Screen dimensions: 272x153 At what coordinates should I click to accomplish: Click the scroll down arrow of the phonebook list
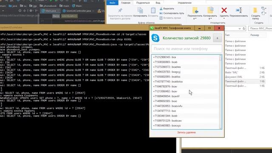point(221,128)
